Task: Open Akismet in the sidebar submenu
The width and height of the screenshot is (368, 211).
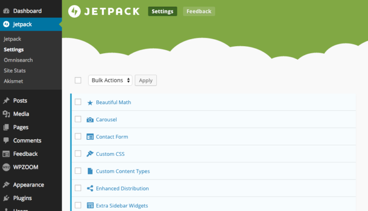Action: [x=14, y=81]
